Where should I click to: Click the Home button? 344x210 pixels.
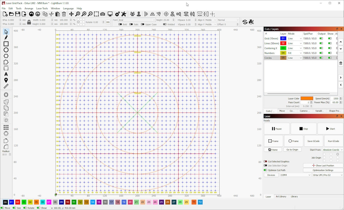click(273, 150)
